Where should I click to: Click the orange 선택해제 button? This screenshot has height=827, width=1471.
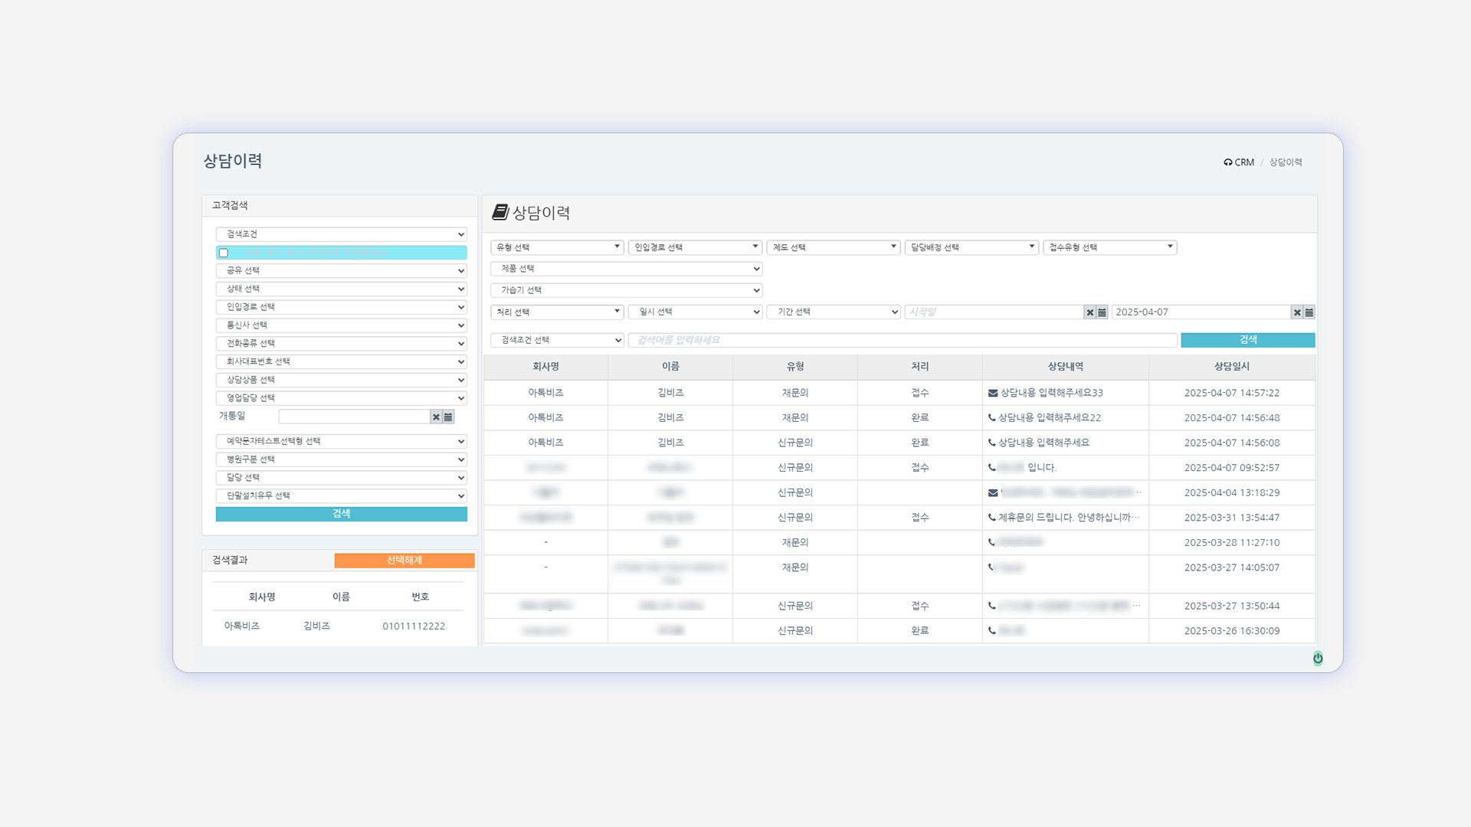[x=405, y=561]
